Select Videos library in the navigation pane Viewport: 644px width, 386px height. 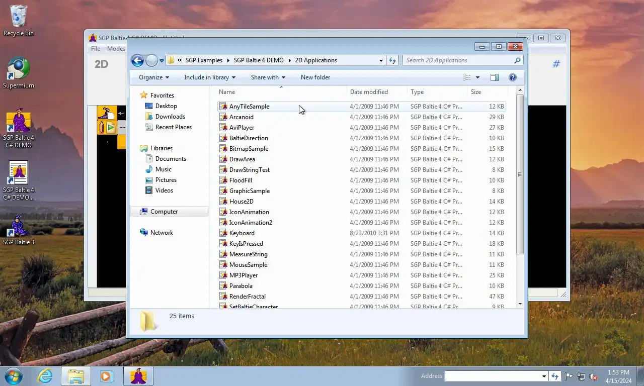[164, 190]
